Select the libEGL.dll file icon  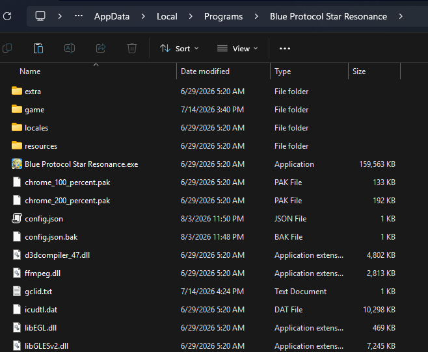pyautogui.click(x=17, y=327)
